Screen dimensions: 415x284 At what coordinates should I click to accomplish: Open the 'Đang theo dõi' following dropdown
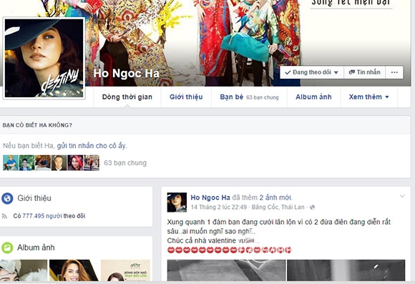click(x=312, y=72)
